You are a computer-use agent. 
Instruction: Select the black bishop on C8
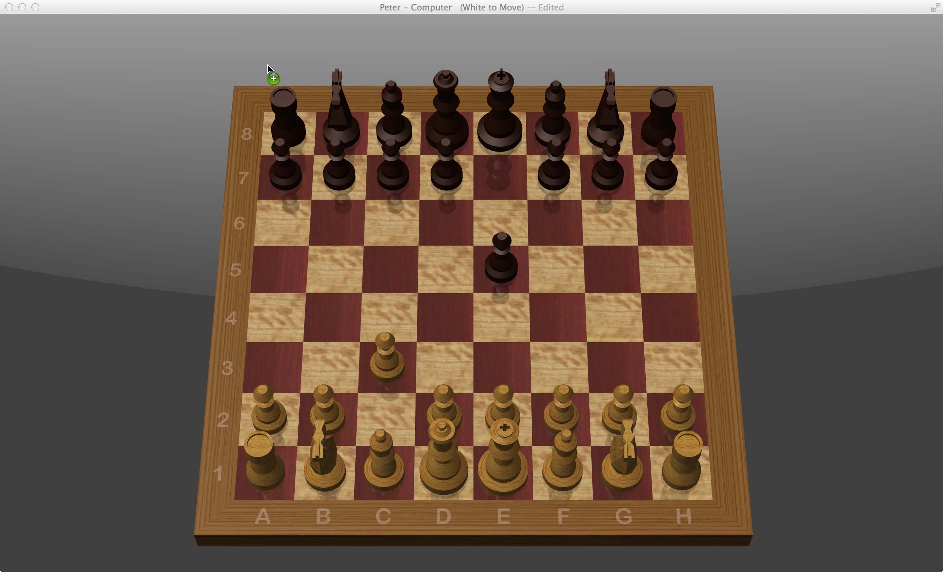point(394,114)
